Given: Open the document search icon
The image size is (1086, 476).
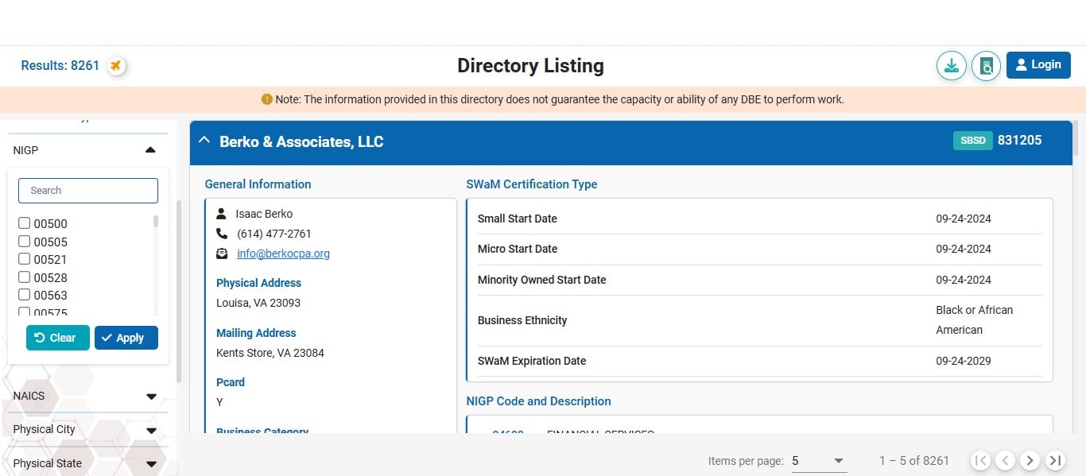Looking at the screenshot, I should point(986,65).
